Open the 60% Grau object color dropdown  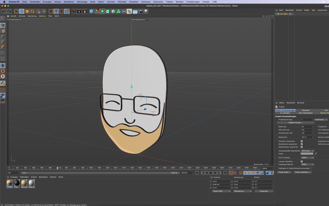pos(307,151)
